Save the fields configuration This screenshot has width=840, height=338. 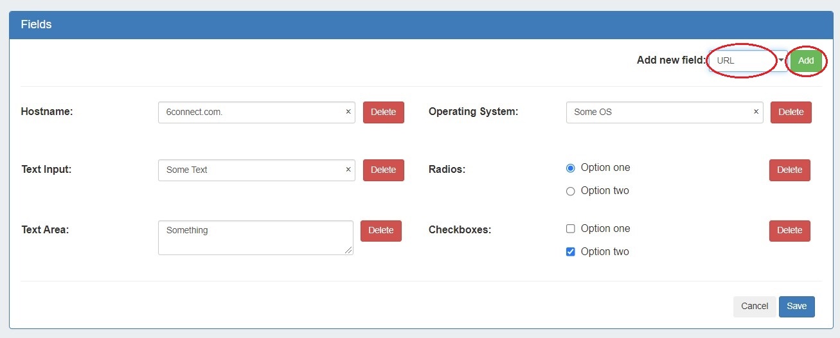pyautogui.click(x=796, y=307)
